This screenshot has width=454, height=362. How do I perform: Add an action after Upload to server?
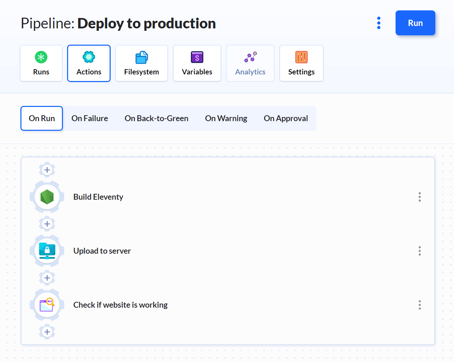point(47,278)
